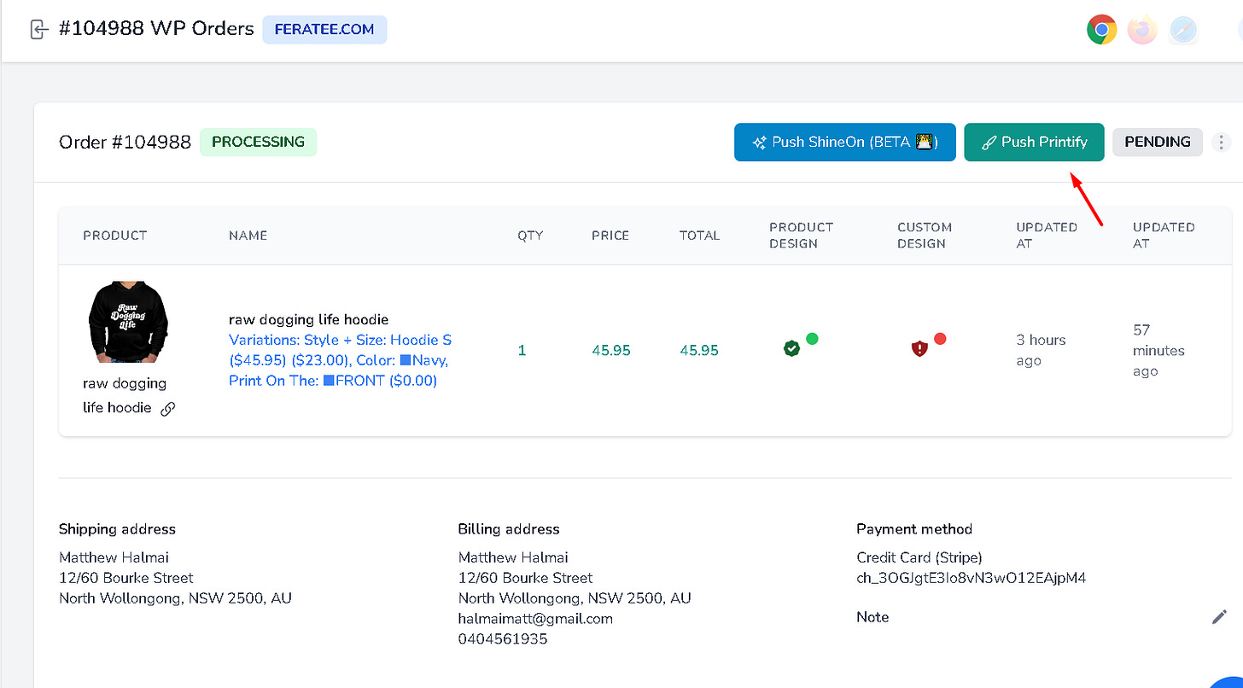This screenshot has height=688, width=1243.
Task: Click the CUSTOM DESIGN column header
Action: (x=925, y=236)
